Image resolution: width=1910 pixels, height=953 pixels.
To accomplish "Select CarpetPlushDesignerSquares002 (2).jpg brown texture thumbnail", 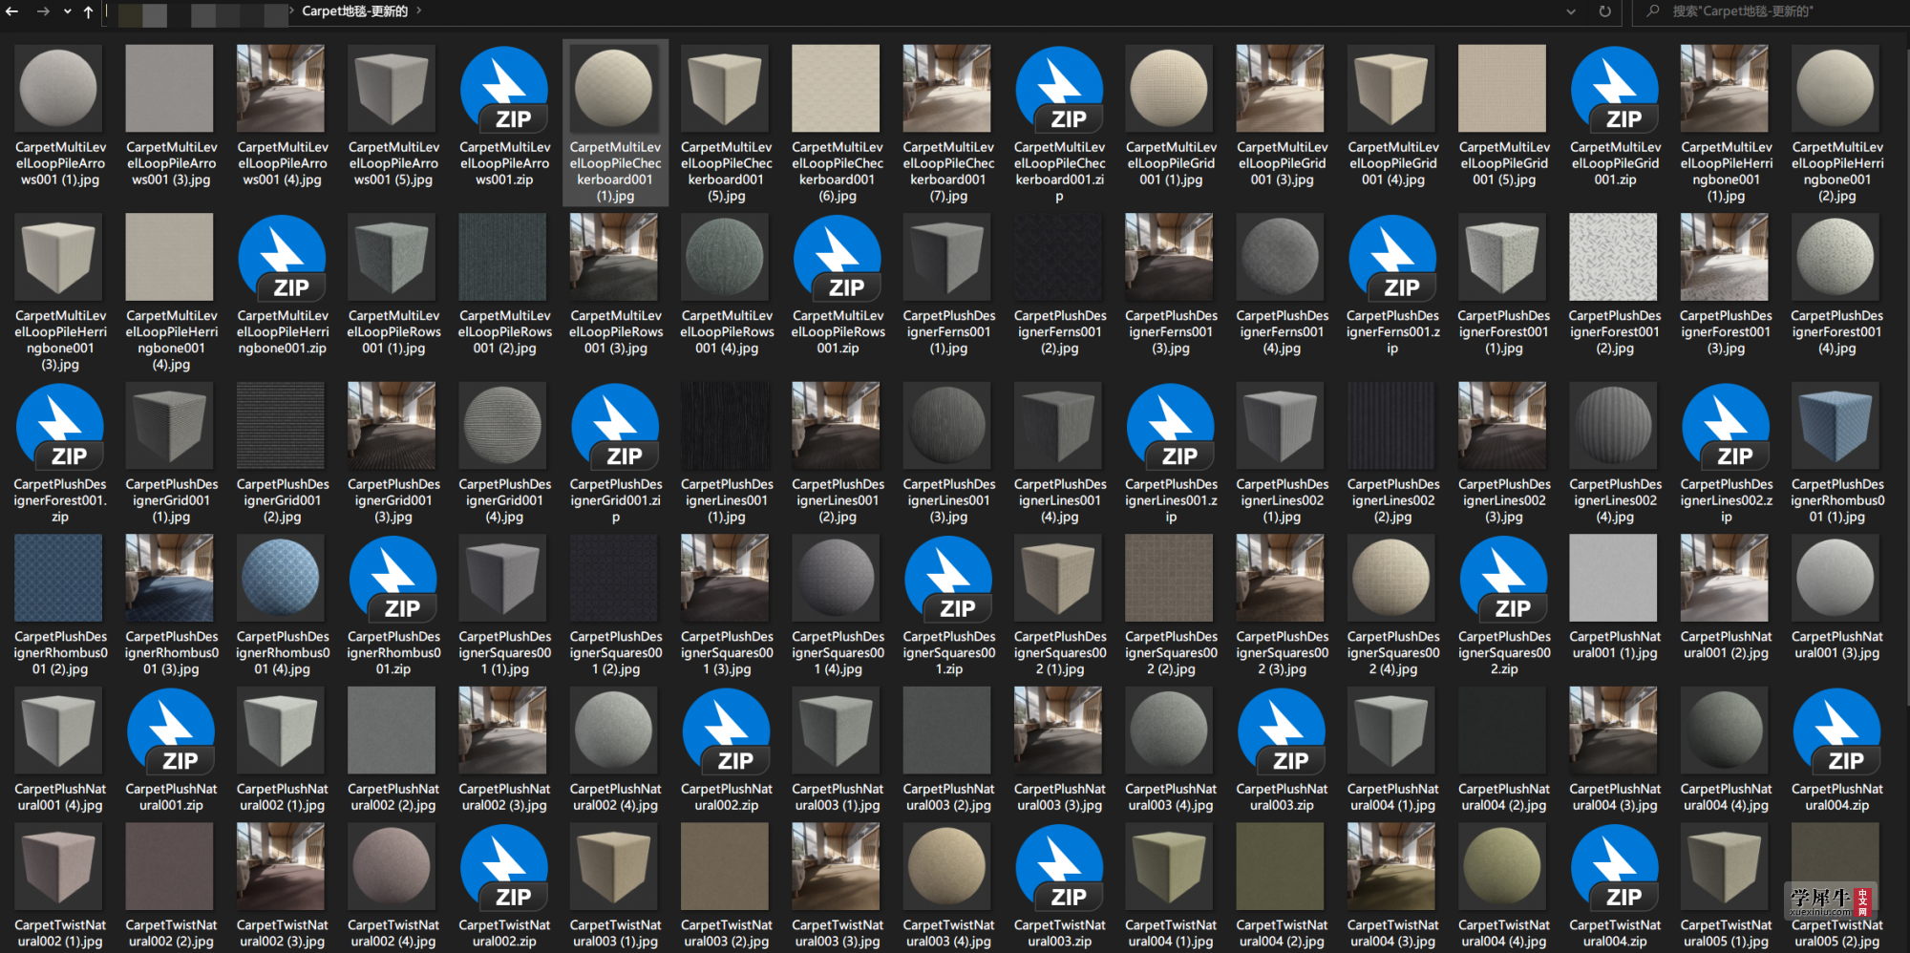I will tap(1170, 578).
